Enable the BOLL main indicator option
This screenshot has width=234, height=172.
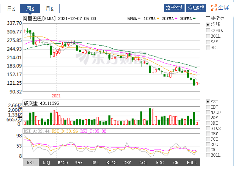click(208, 36)
